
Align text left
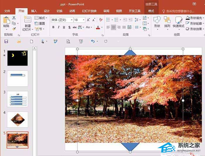(x=108, y=27)
